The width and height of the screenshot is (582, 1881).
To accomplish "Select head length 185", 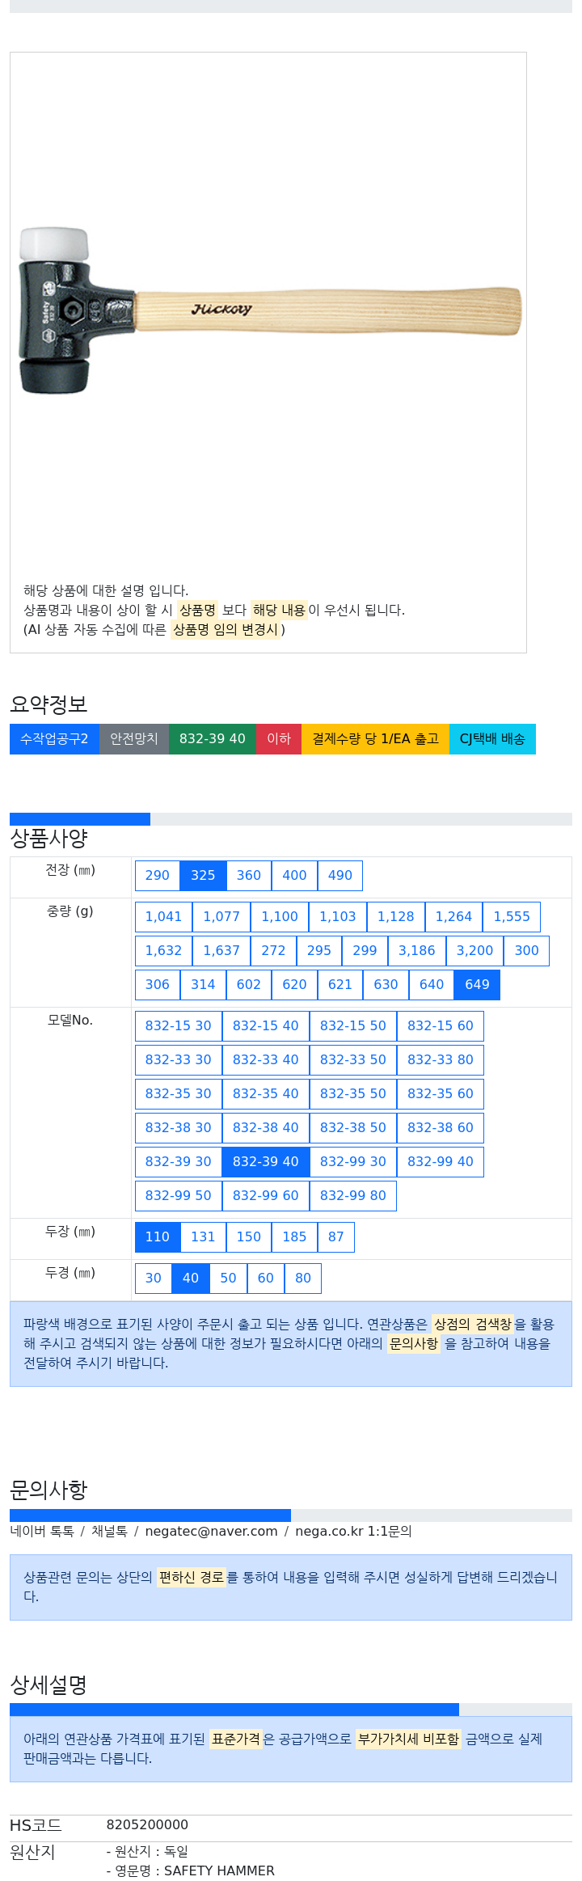I will [294, 1237].
